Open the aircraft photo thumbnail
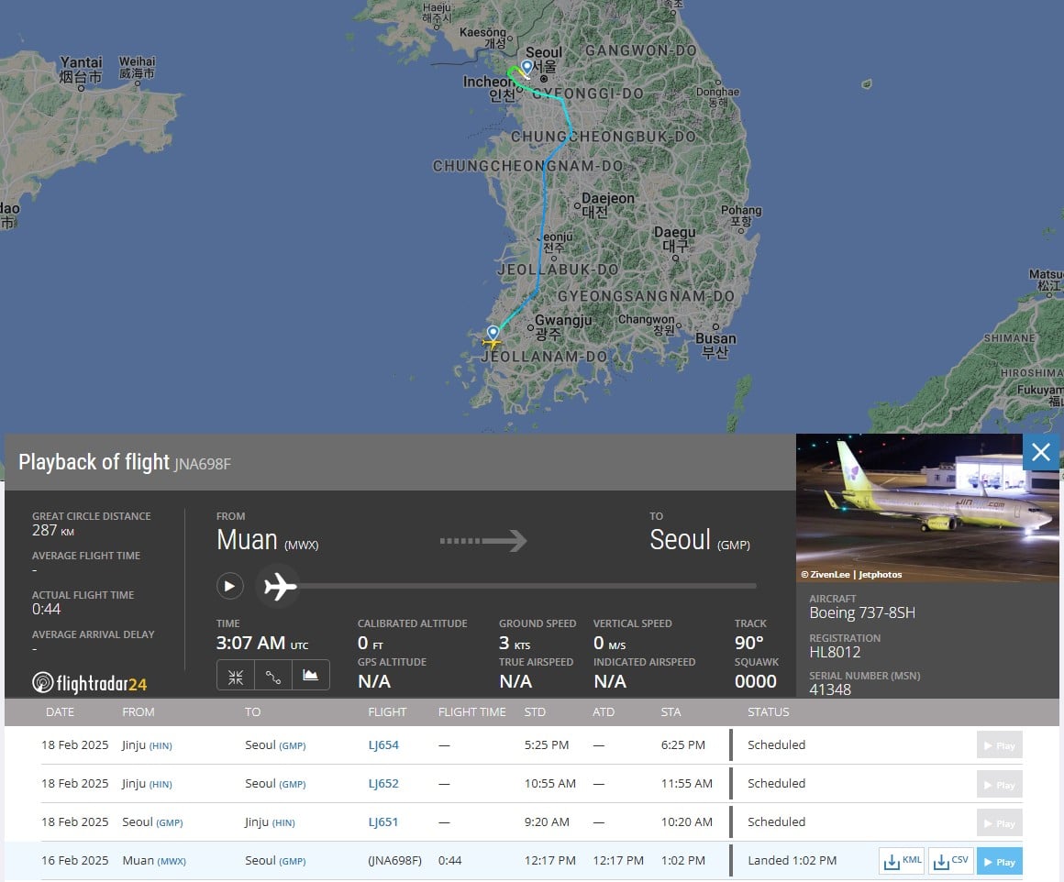Viewport: 1064px width, 882px height. [927, 508]
